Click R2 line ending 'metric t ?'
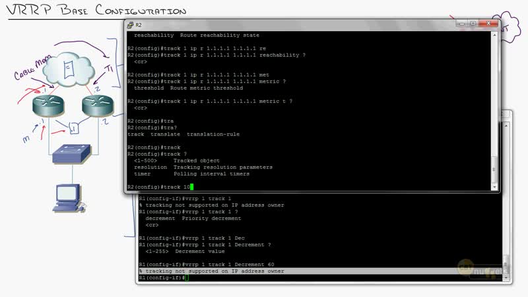 pos(210,102)
